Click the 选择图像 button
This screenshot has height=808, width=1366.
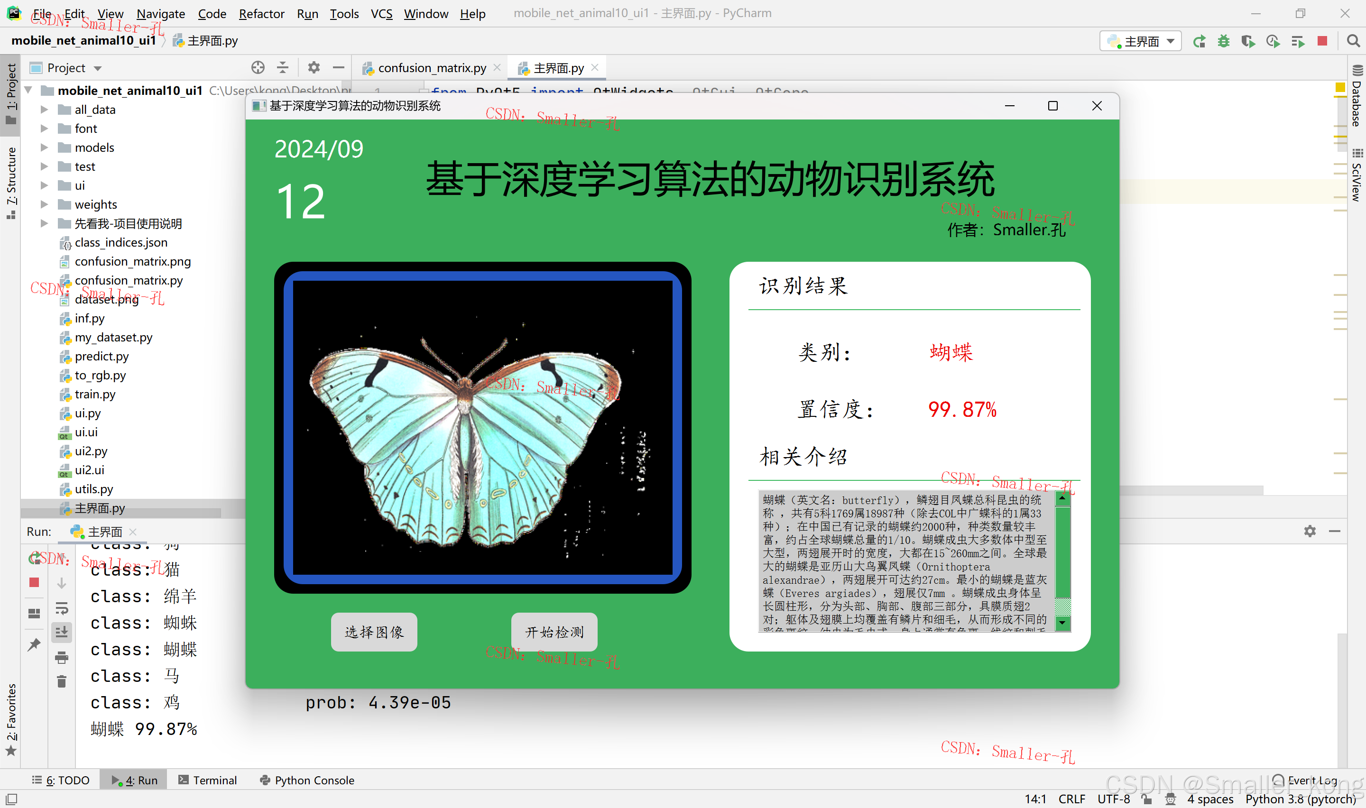click(x=373, y=632)
